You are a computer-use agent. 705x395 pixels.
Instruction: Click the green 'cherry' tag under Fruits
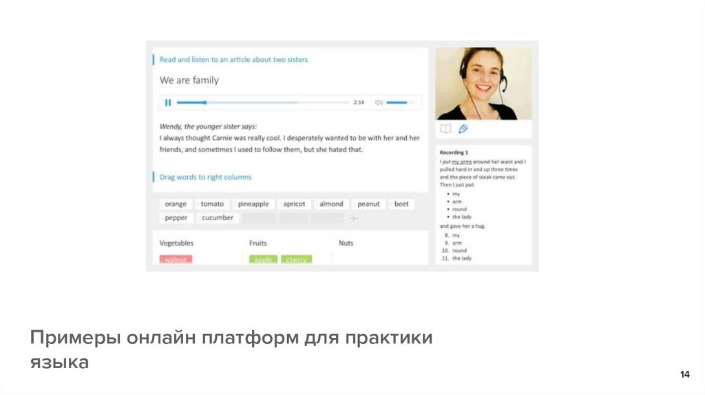[296, 259]
